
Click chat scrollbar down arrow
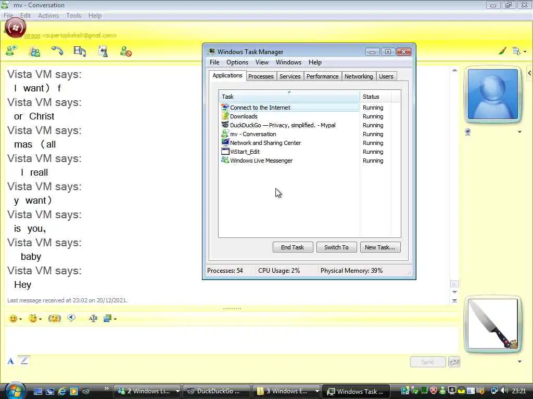pos(454,292)
